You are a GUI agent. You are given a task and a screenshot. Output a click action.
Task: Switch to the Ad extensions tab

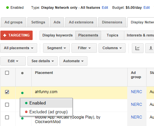[81, 22]
